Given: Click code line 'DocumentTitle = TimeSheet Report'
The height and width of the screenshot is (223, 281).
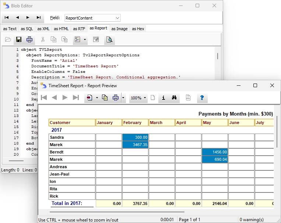Looking at the screenshot, I should (75, 66).
